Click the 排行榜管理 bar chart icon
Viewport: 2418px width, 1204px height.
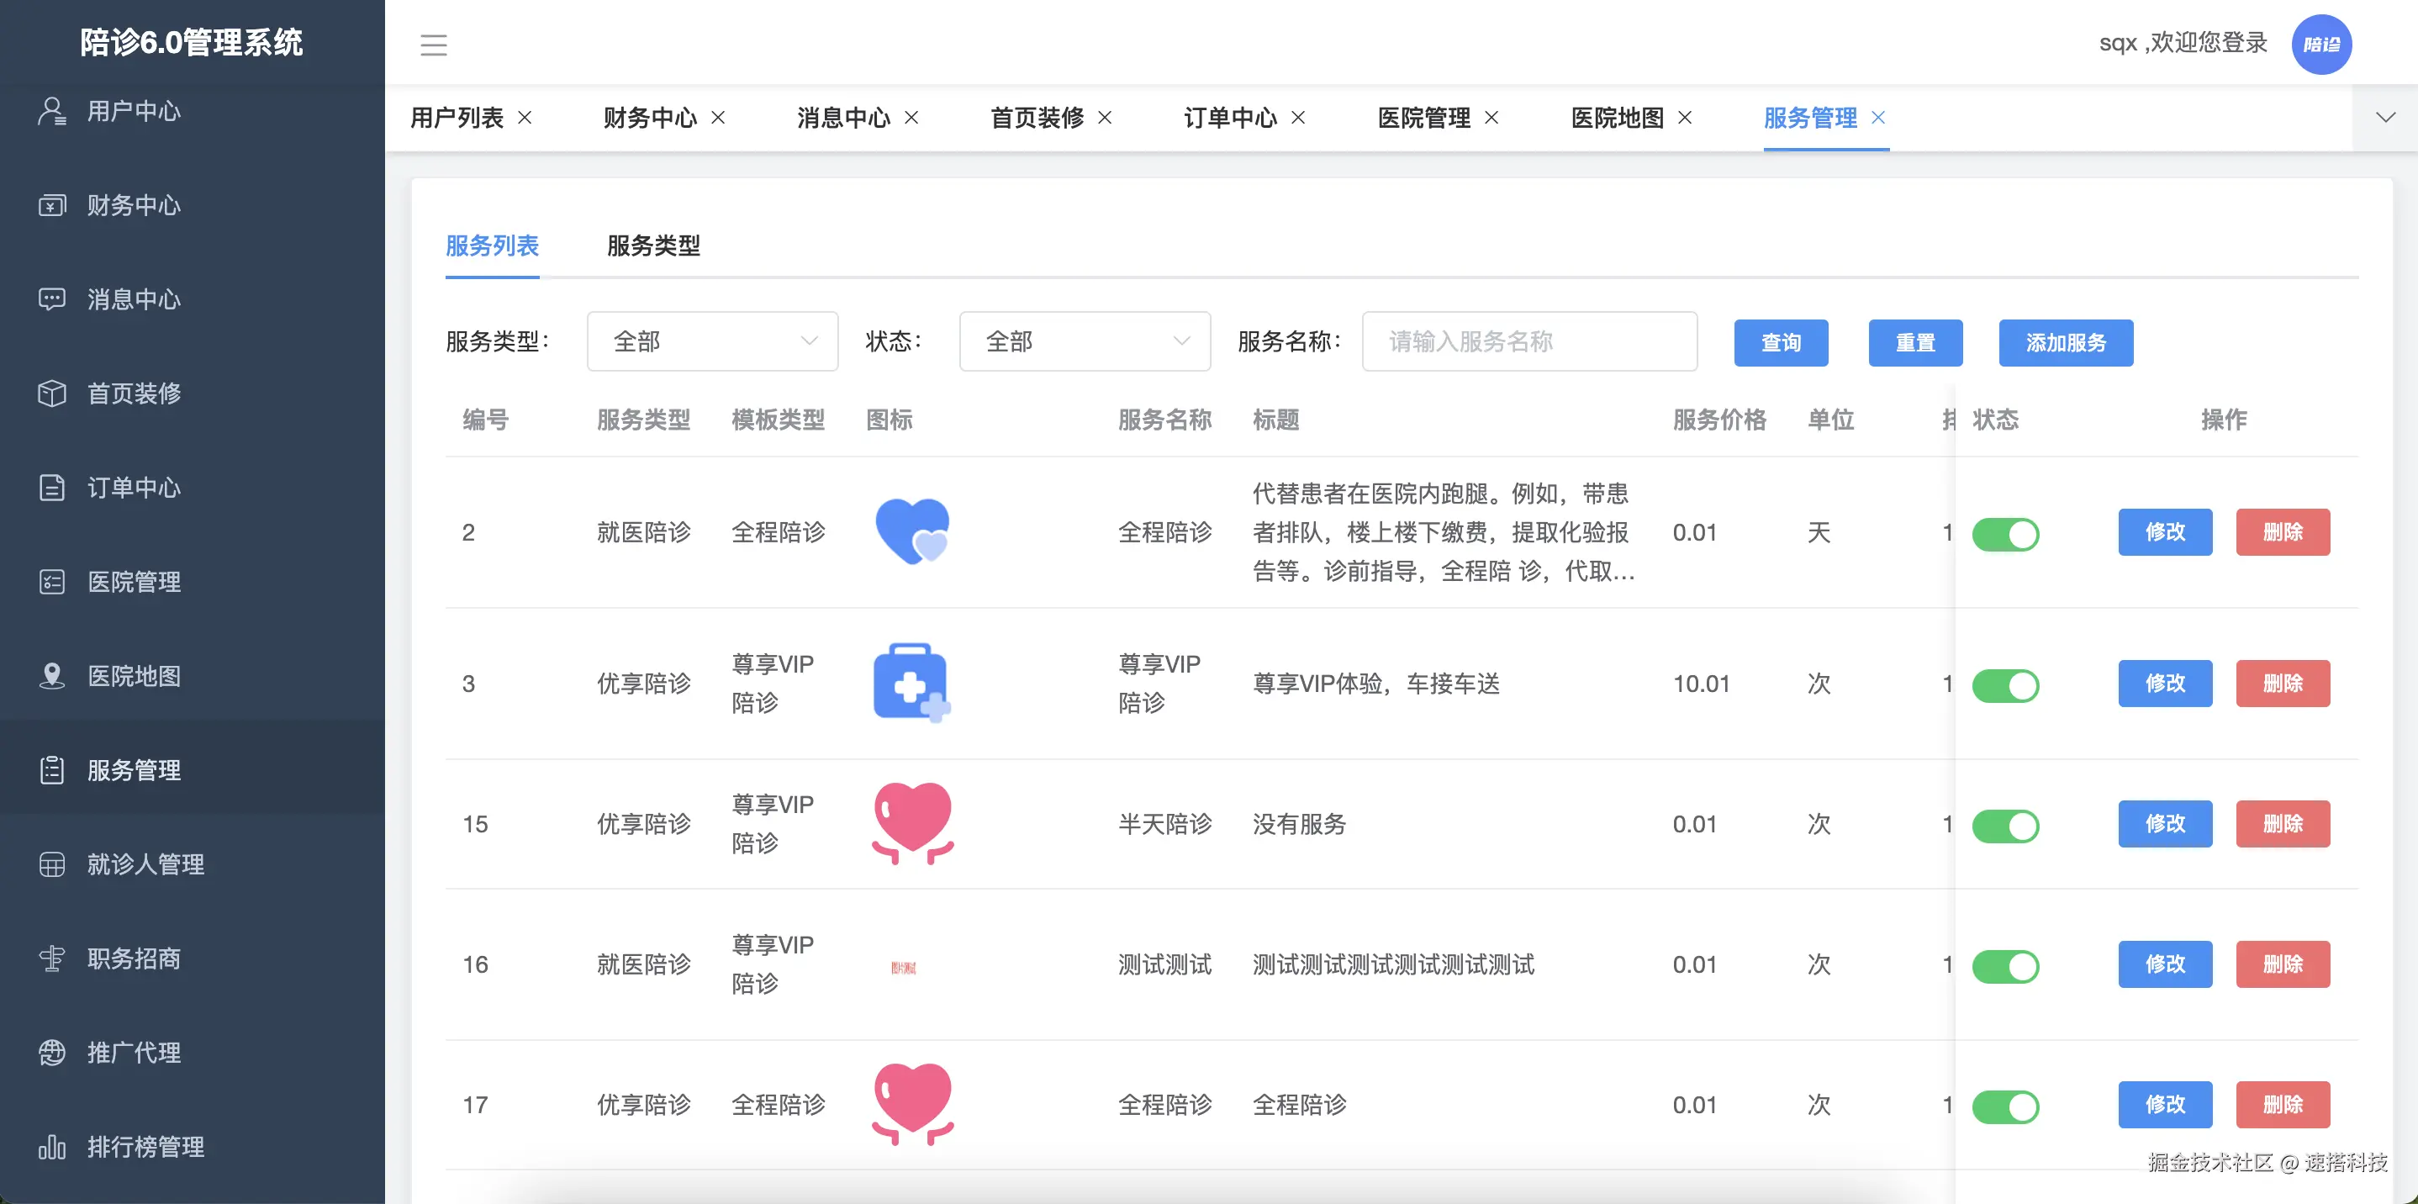click(x=51, y=1147)
